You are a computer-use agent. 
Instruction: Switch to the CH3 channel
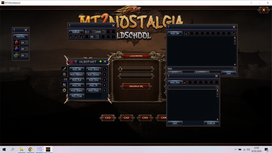coord(145,118)
